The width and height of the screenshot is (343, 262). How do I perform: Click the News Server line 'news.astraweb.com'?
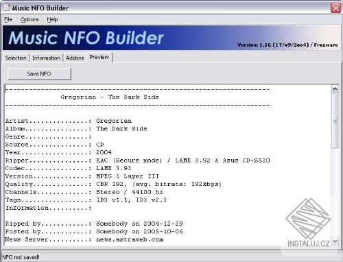click(x=84, y=239)
